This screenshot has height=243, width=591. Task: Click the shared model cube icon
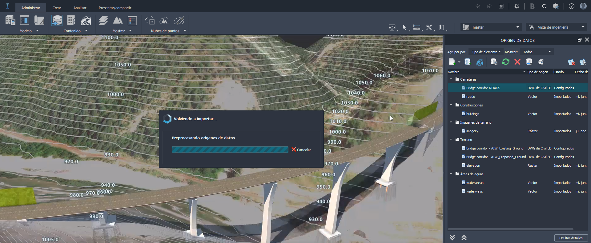click(556, 6)
